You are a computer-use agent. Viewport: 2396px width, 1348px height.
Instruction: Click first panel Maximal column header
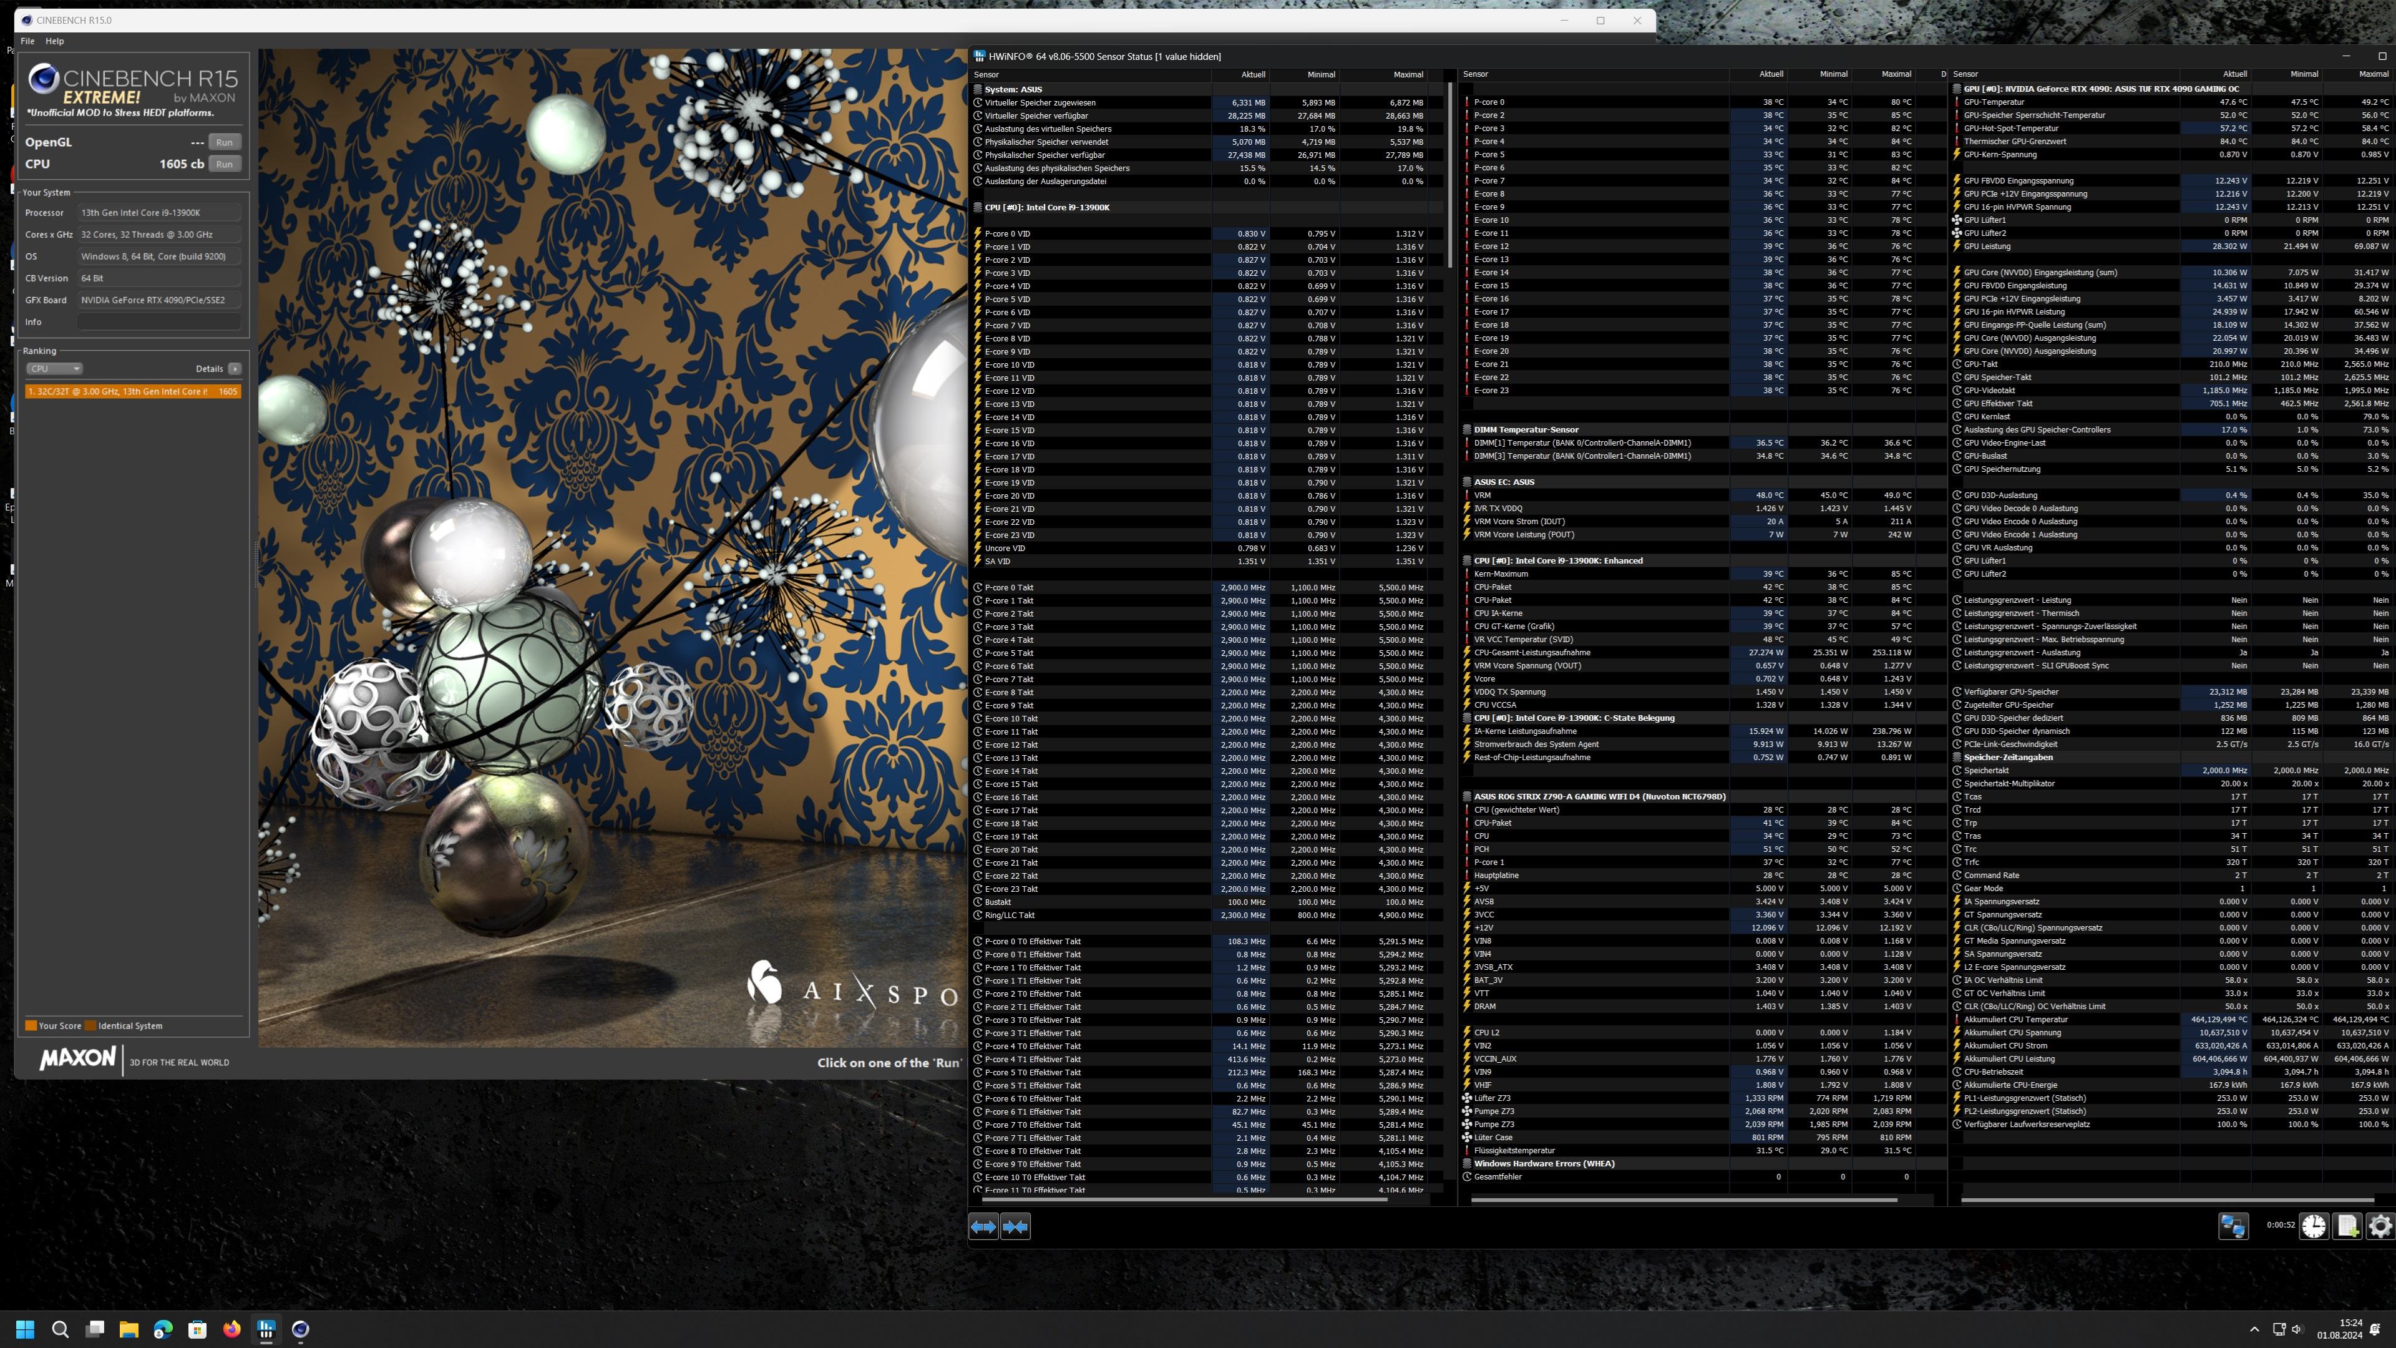tap(1383, 74)
